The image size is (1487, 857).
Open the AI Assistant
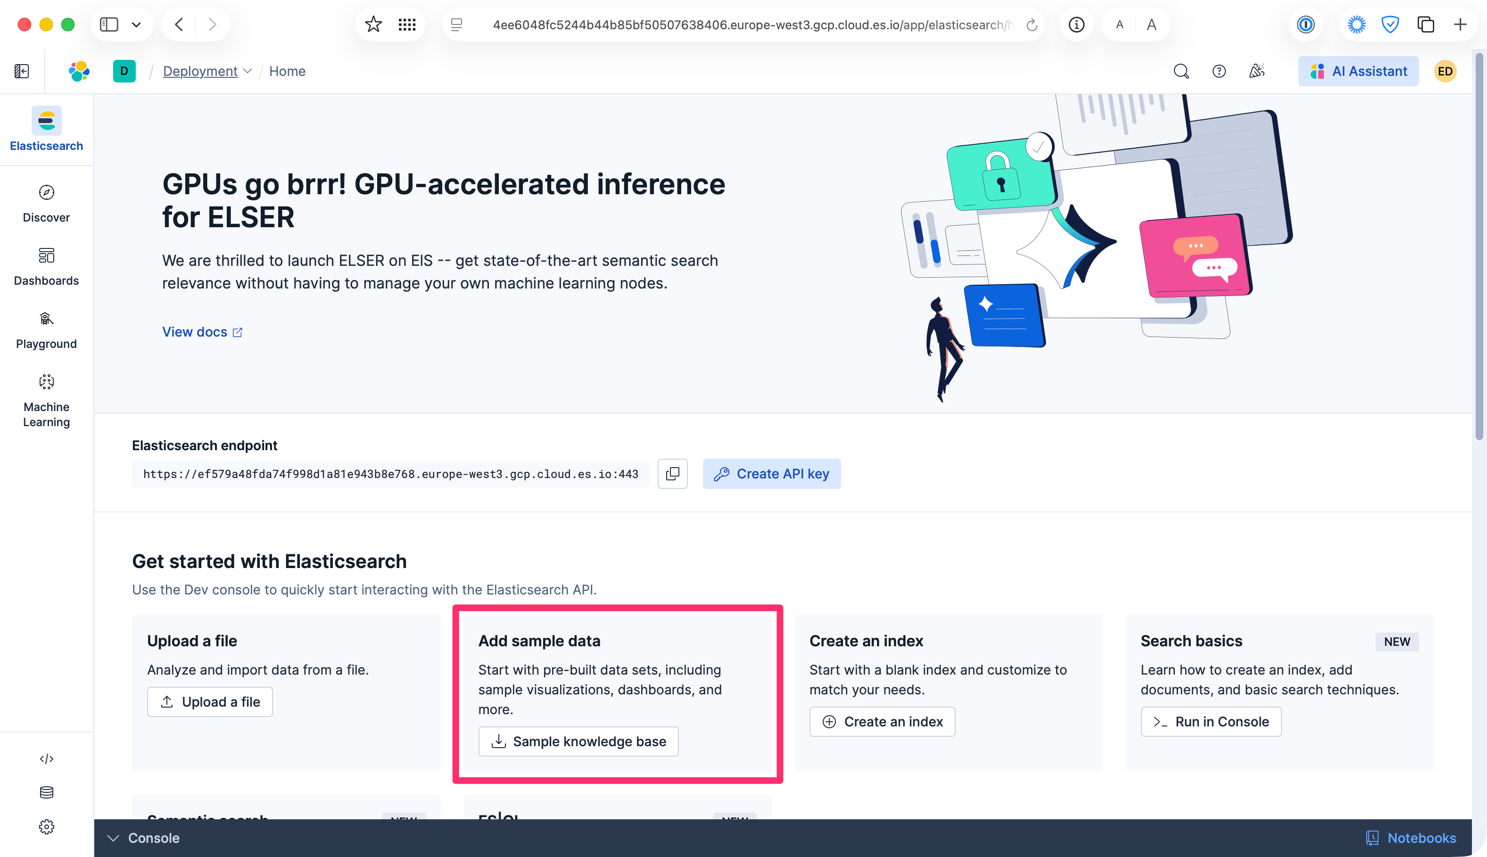pos(1358,71)
